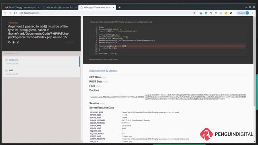The width and height of the screenshot is (258, 145).
Task: Click 'No comments for this stack frame'
Action: click(x=103, y=59)
